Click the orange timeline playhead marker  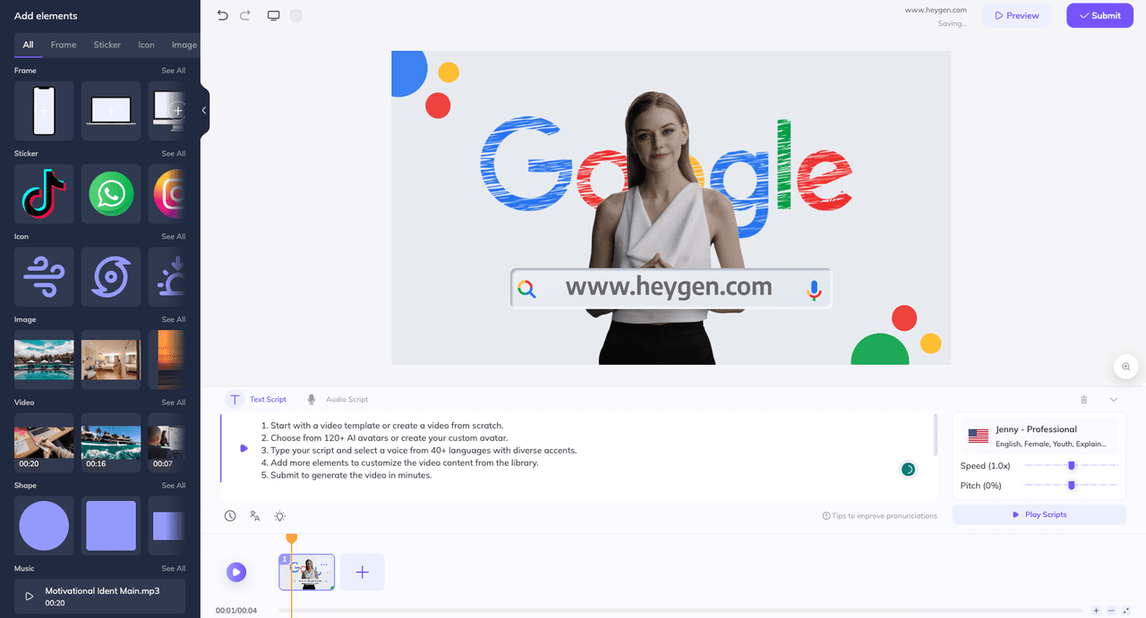tap(291, 538)
